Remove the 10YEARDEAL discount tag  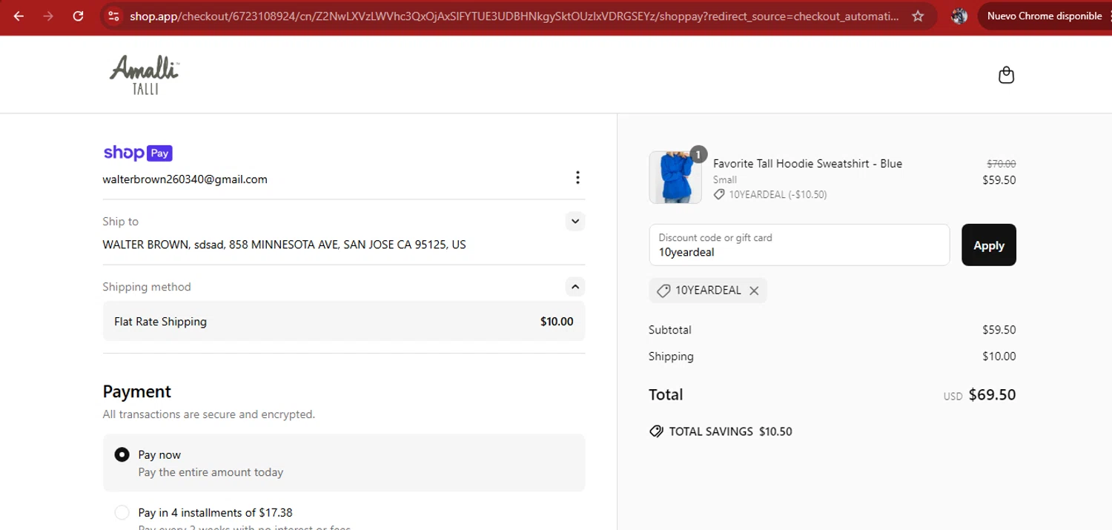click(754, 291)
